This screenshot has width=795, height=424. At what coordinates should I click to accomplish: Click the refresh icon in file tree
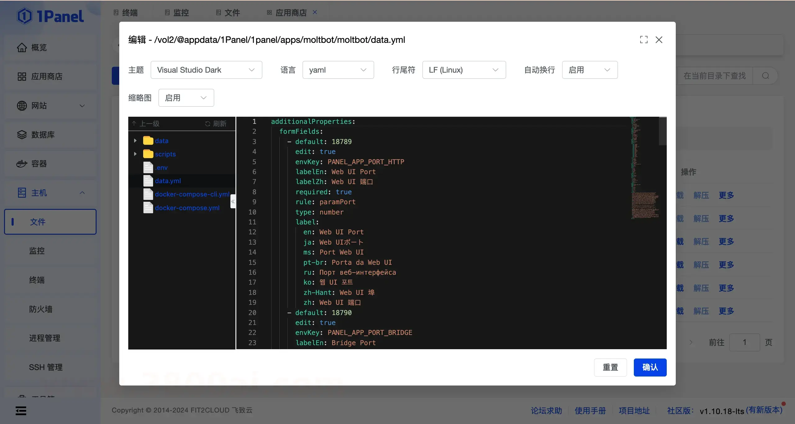[208, 124]
